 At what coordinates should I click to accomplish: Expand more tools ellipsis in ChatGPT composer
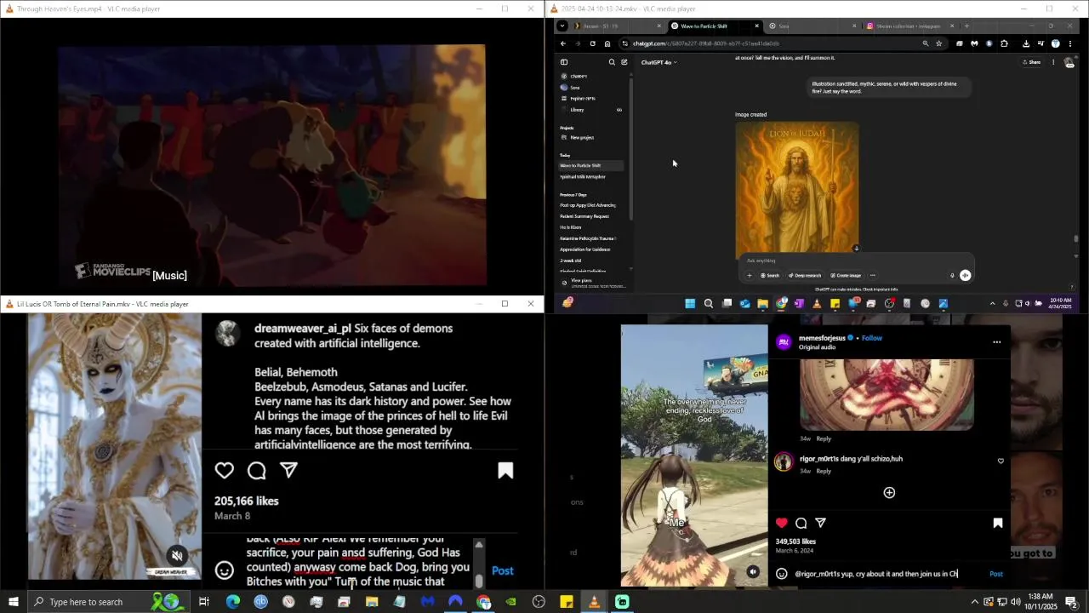[x=872, y=275]
